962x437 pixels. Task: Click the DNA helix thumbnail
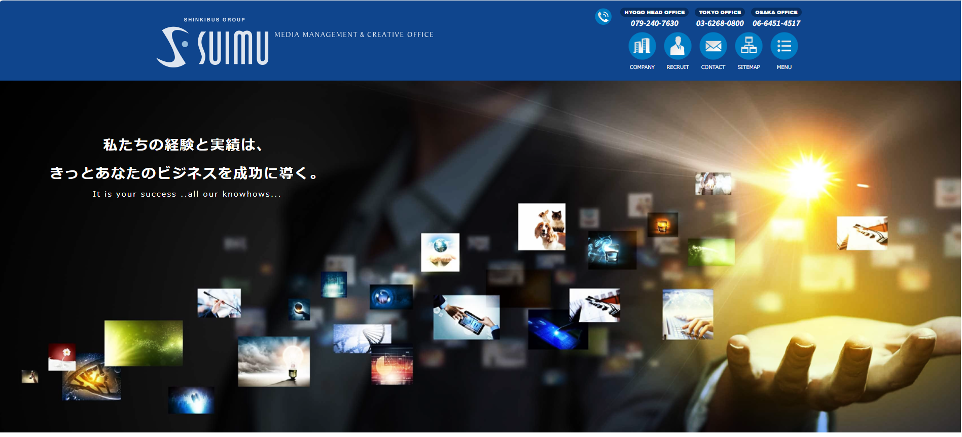(x=362, y=338)
